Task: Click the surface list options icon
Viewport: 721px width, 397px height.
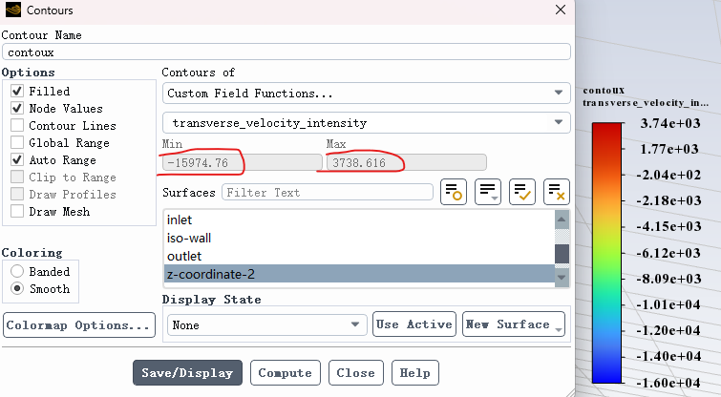Action: tap(488, 192)
